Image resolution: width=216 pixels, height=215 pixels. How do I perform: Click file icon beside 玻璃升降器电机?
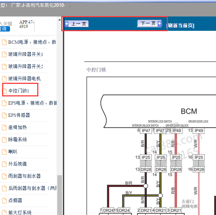4,79
